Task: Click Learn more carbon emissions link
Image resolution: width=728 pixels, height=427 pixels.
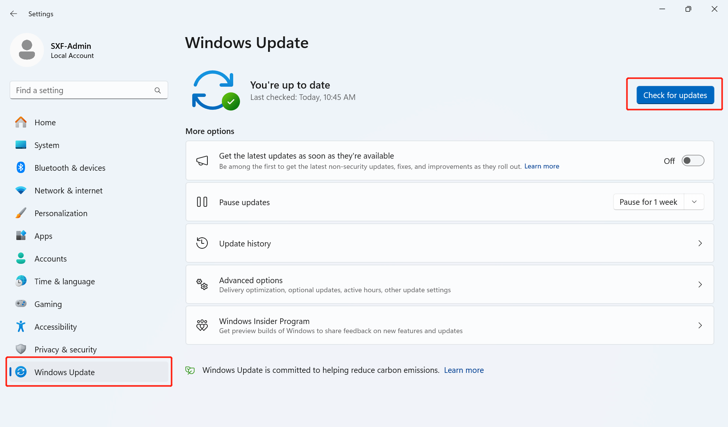Action: 463,370
